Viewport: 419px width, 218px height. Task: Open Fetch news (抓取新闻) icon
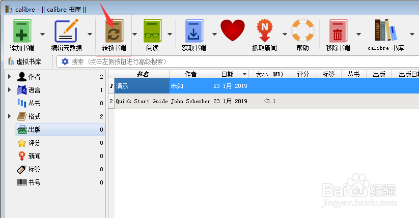tap(264, 30)
